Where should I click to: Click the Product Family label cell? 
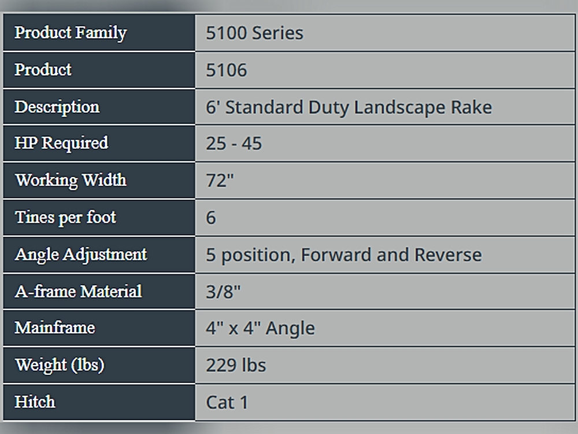[71, 32]
